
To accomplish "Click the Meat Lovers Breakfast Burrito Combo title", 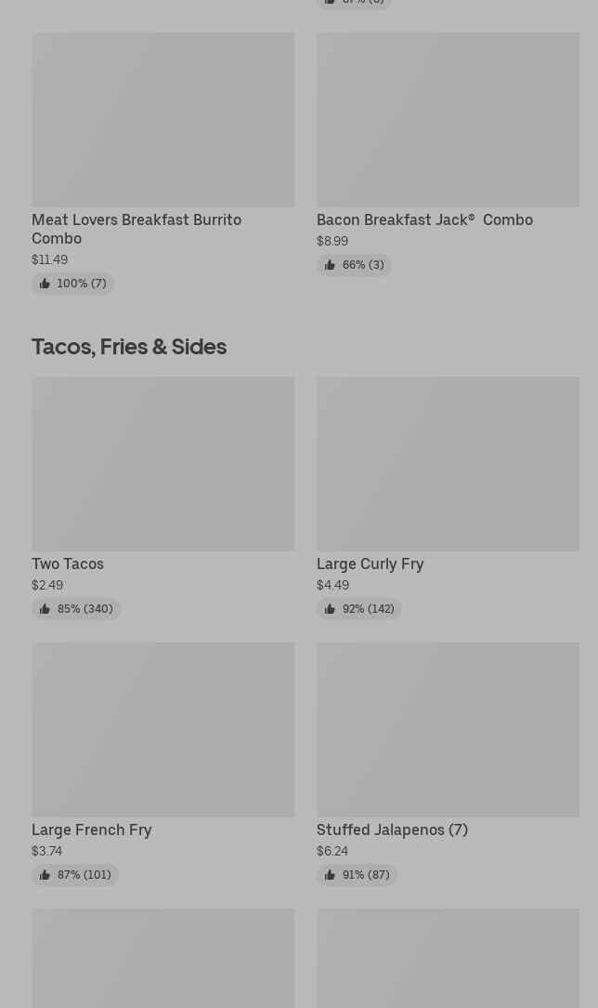I will click(x=136, y=229).
